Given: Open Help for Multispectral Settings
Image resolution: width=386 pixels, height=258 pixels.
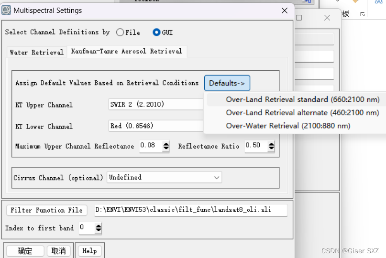Looking at the screenshot, I should (x=89, y=251).
